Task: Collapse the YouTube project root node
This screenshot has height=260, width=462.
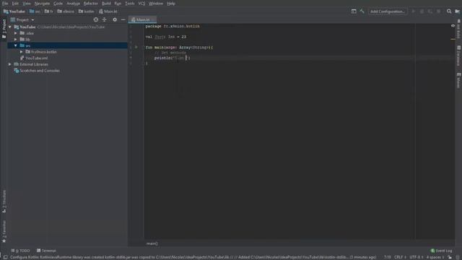Action: (10, 27)
